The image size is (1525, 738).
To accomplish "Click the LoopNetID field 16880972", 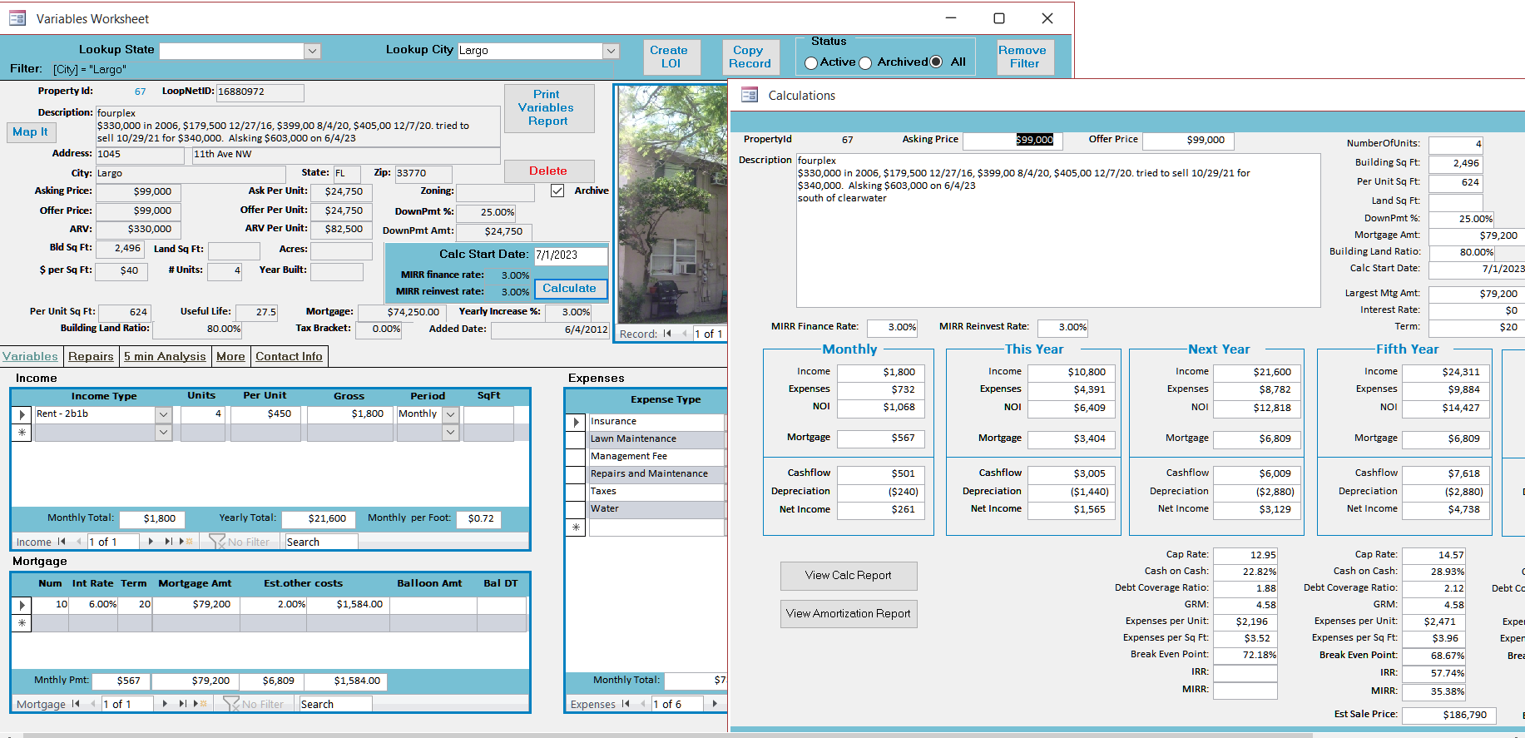I will [x=260, y=92].
